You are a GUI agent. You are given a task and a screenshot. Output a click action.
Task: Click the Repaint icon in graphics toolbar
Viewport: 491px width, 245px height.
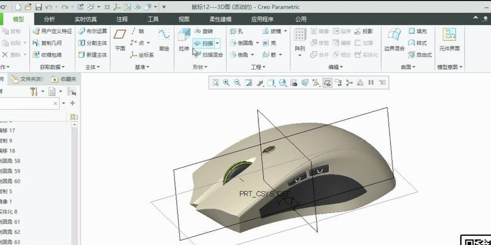[x=249, y=83]
